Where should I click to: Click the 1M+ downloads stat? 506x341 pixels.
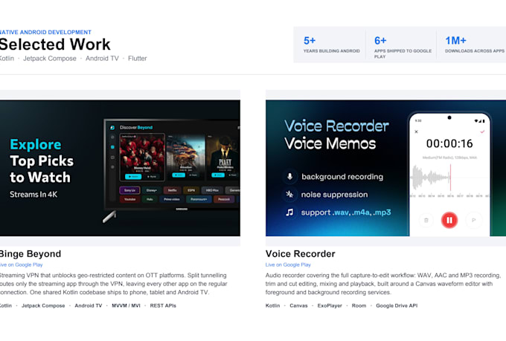coord(475,45)
